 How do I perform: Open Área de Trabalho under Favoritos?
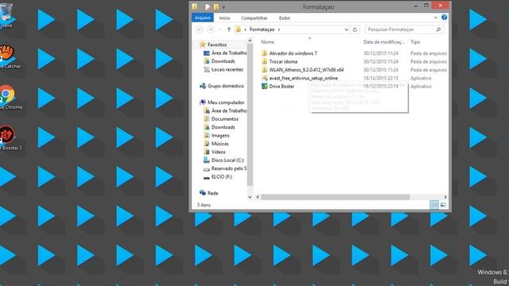click(x=229, y=53)
